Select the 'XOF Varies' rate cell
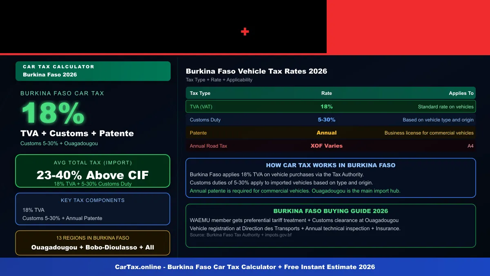This screenshot has height=276, width=490. [x=327, y=146]
